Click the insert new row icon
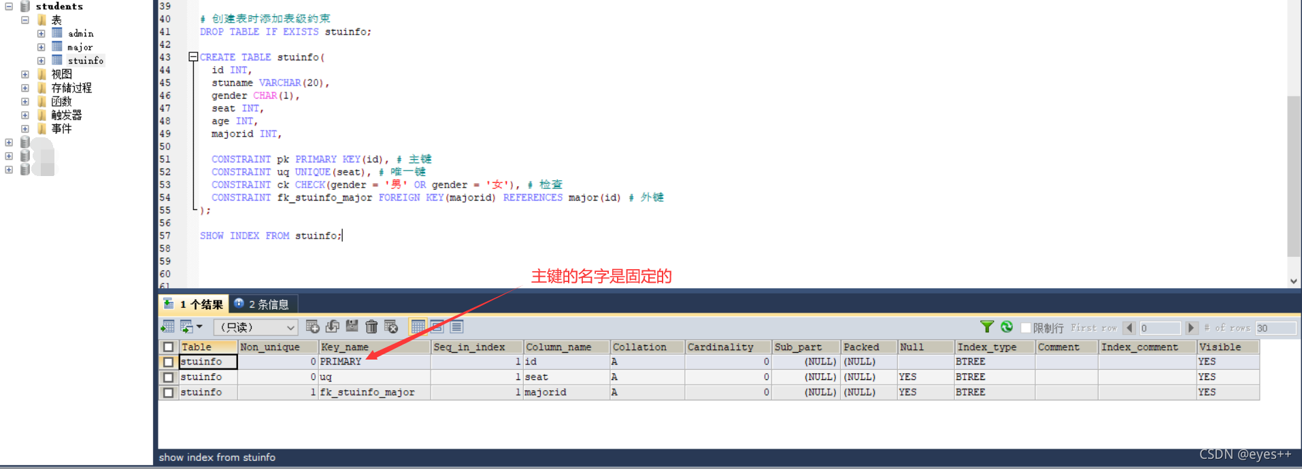Viewport: 1302px width, 469px height. 312,327
